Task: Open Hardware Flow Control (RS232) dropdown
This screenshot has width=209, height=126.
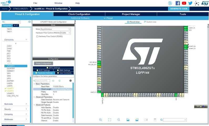Action: pos(65,33)
